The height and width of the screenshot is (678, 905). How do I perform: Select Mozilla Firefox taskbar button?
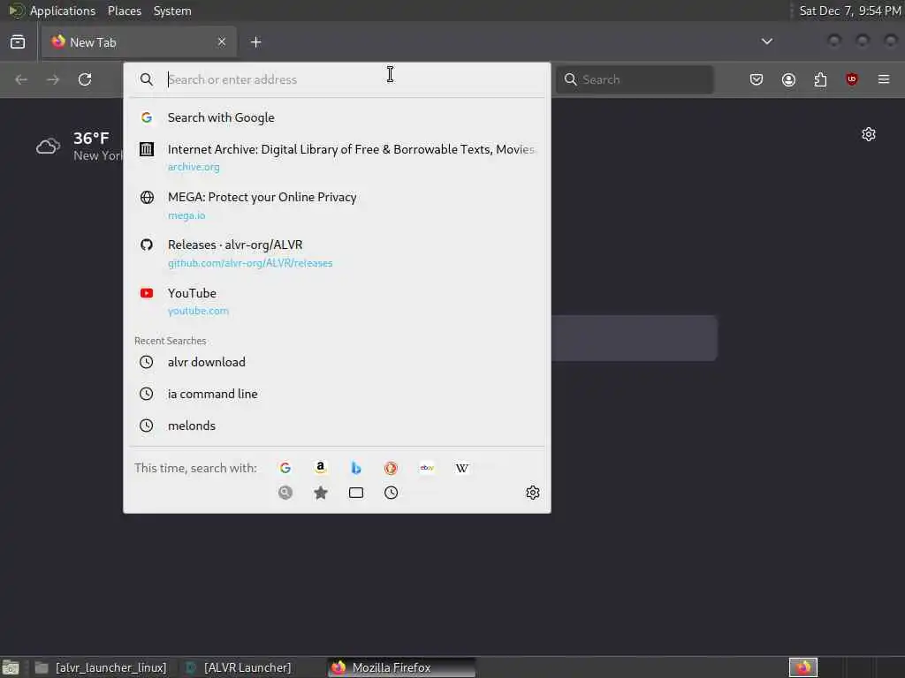(x=402, y=667)
